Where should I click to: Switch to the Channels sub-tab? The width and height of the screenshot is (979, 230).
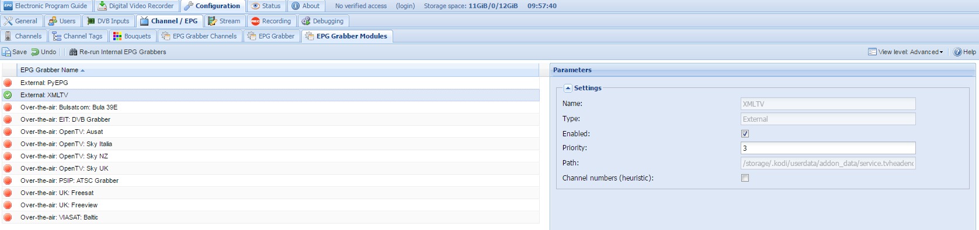coord(23,36)
